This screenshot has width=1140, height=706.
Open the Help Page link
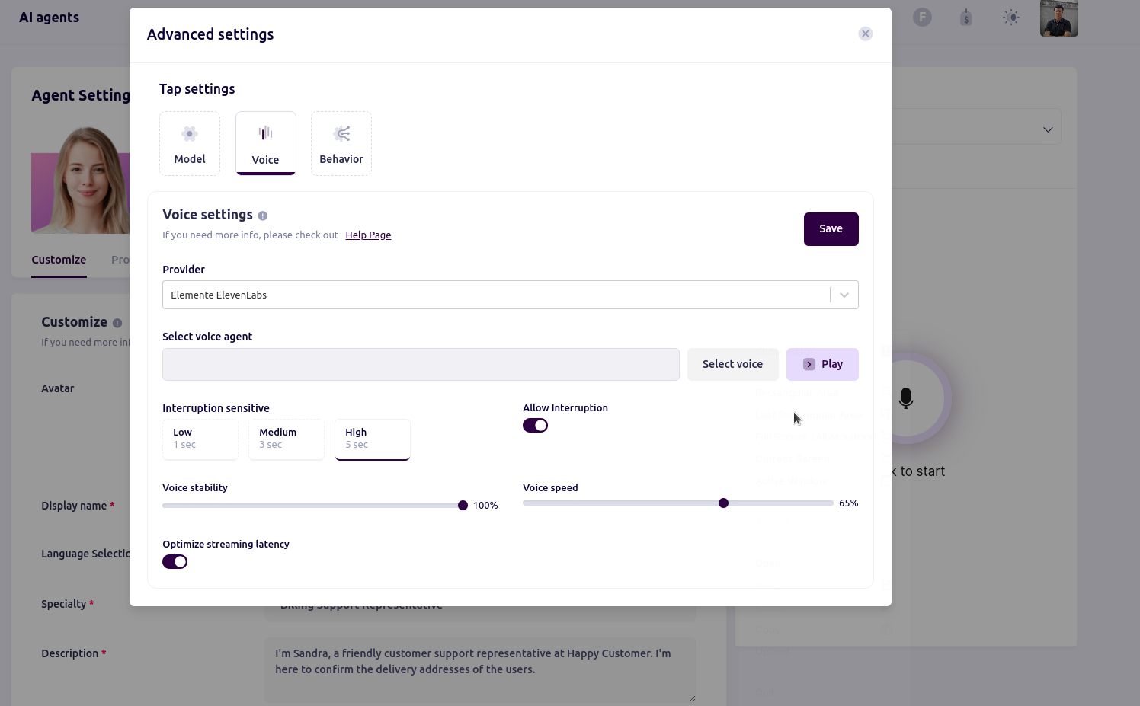click(368, 235)
